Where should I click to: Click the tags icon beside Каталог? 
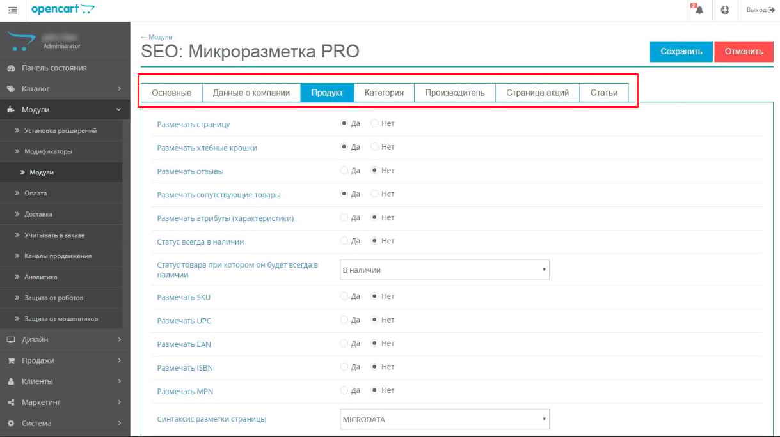pos(11,89)
